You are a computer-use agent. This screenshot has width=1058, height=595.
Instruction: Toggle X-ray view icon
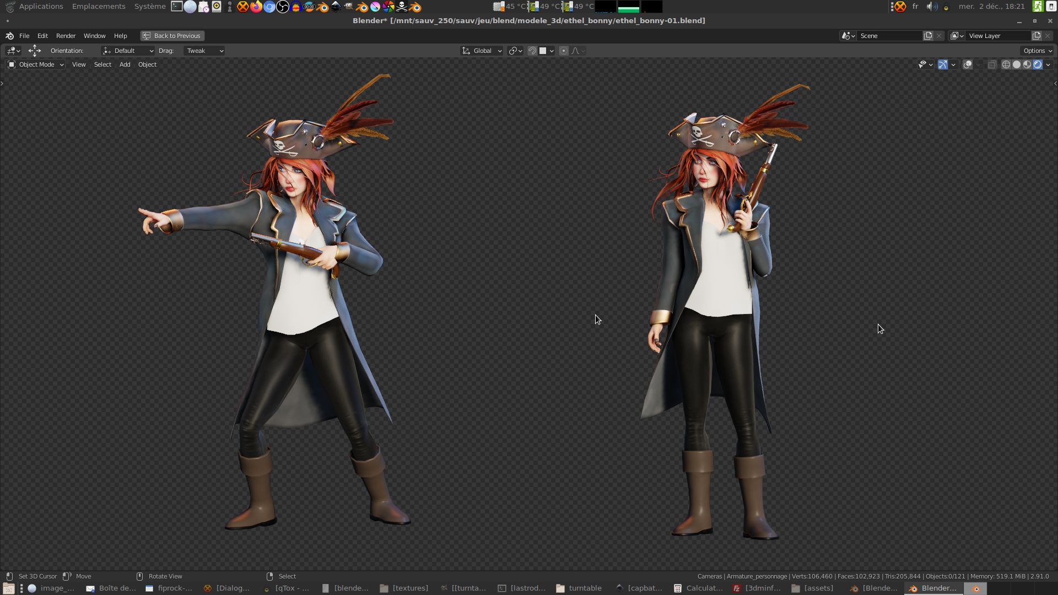992,64
